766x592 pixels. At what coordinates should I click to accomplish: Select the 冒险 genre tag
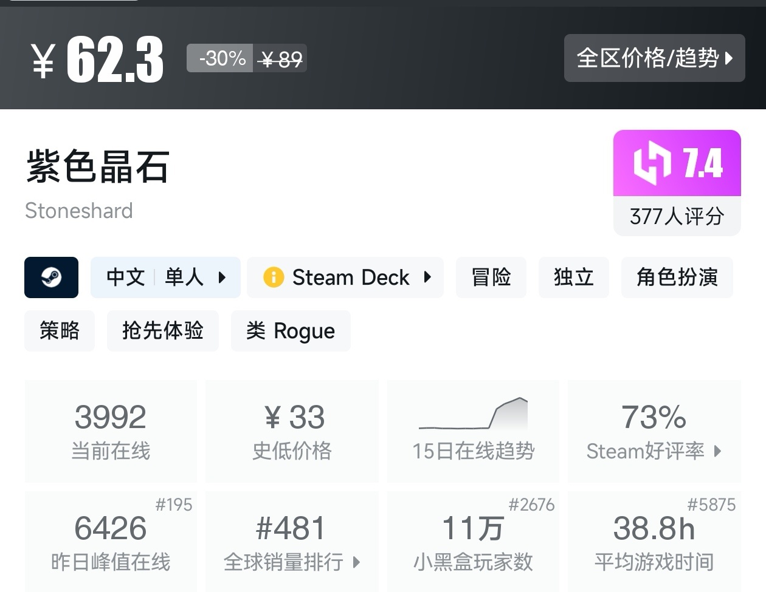tap(491, 277)
